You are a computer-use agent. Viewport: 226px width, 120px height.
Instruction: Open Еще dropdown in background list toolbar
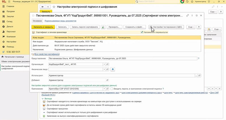point(217,29)
